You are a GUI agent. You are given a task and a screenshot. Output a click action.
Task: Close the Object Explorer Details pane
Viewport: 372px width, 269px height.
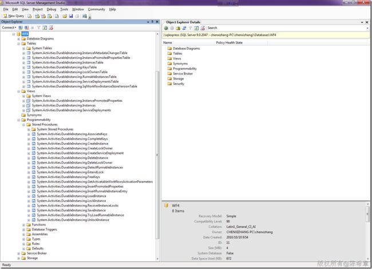tap(367, 22)
